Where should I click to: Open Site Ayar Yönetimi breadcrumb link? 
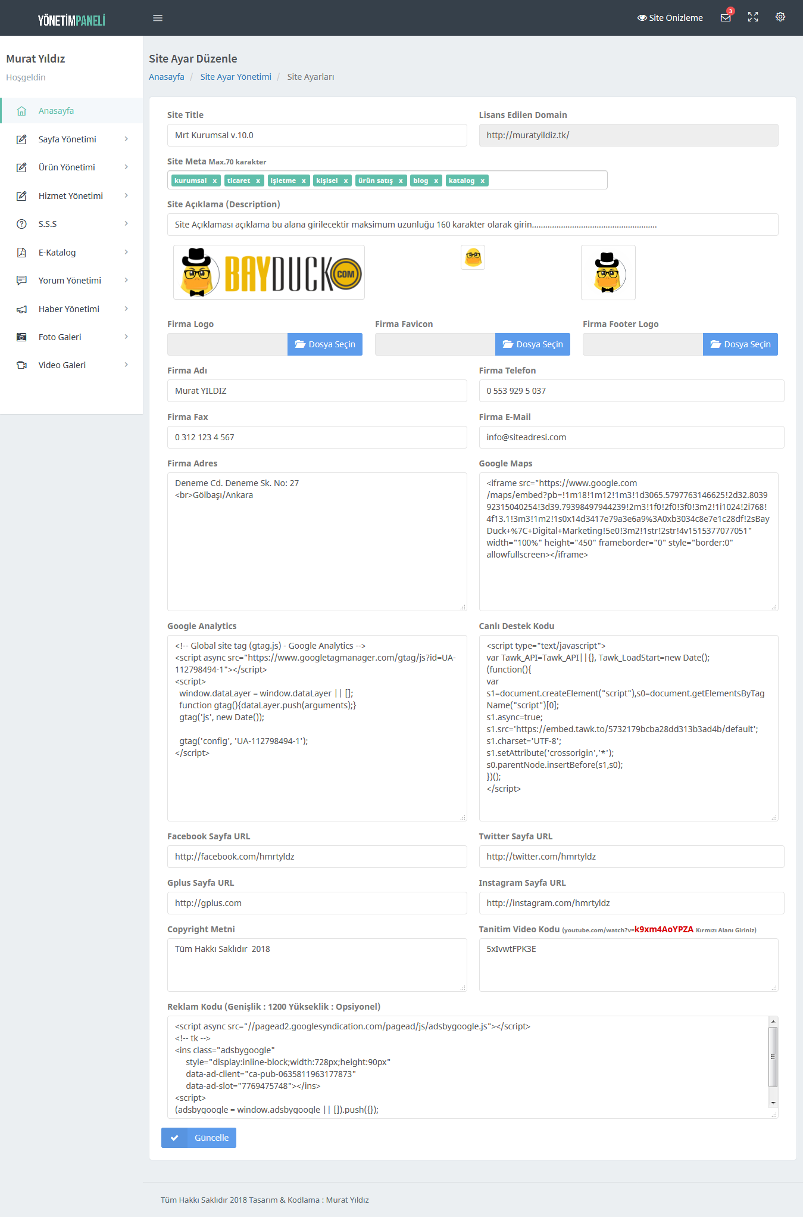(236, 77)
